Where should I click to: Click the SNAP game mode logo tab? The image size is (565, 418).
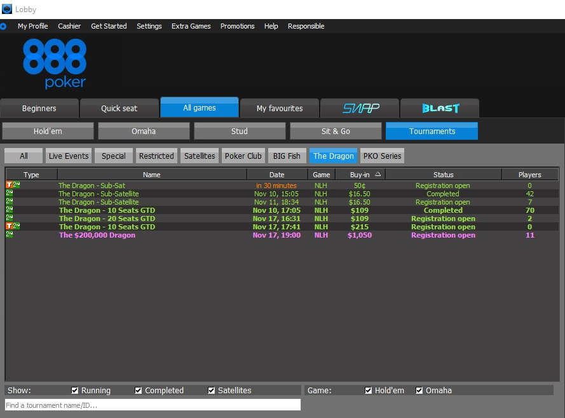coord(359,108)
